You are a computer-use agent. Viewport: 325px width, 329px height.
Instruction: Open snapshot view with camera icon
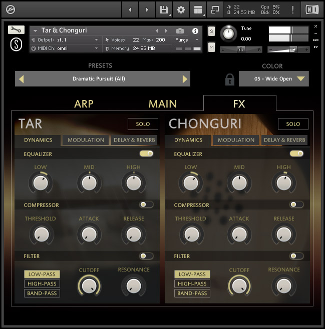180,31
